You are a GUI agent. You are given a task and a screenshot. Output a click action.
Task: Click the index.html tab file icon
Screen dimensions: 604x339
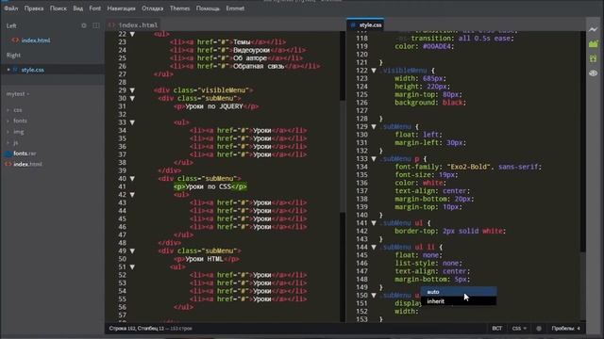pyautogui.click(x=111, y=25)
